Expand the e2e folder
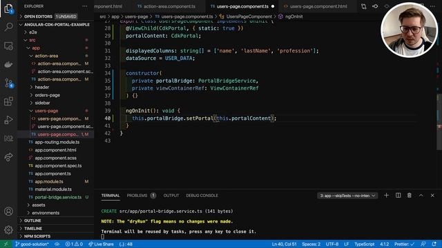Screen dimensions: 442x248 coord(56,32)
